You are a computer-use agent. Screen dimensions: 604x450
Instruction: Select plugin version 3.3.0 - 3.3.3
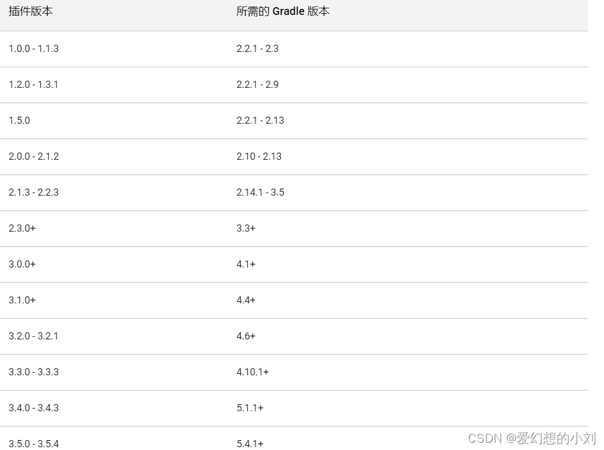[34, 372]
